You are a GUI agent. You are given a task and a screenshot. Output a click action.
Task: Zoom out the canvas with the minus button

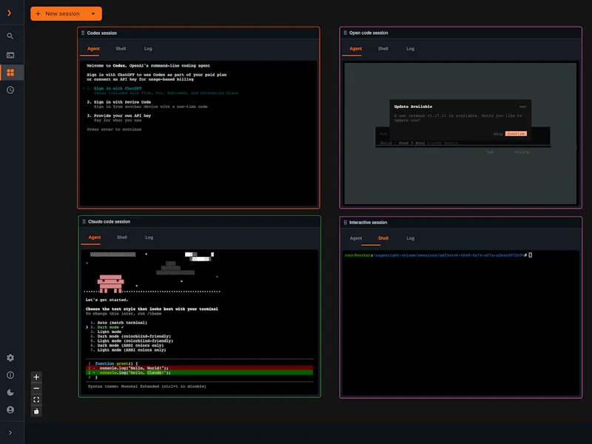tap(36, 388)
